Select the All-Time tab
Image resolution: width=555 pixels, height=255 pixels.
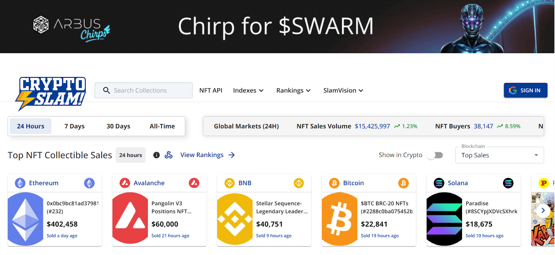click(162, 126)
